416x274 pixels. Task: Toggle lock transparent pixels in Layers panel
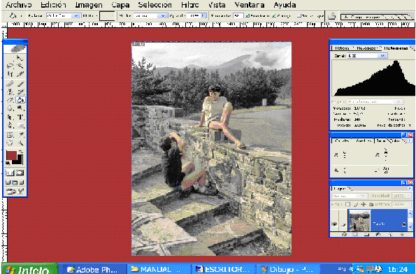(347, 204)
